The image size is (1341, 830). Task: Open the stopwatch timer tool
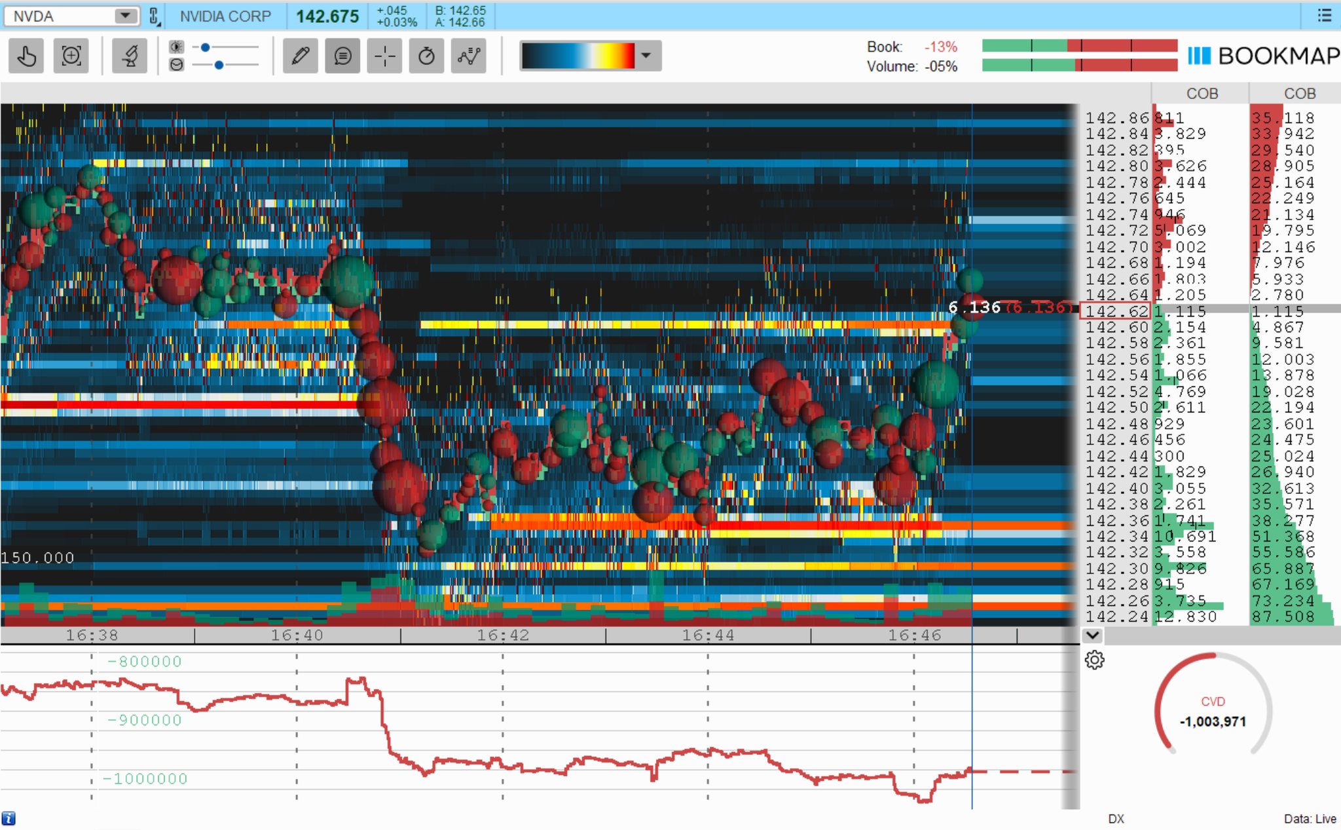point(426,56)
